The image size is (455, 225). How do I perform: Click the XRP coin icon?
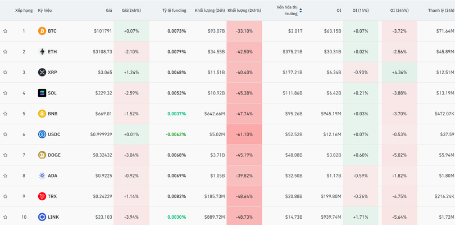(42, 72)
